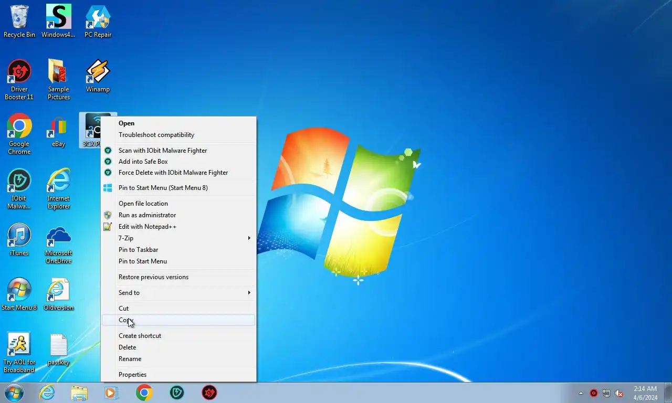
Task: Open the muted volume tray icon
Action: point(619,393)
